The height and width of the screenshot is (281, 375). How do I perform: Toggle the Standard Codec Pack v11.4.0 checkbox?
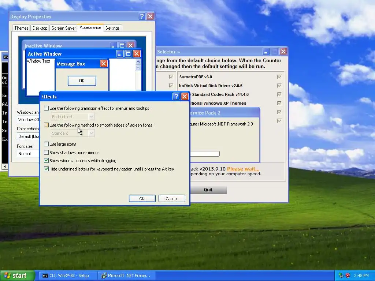[x=279, y=94]
